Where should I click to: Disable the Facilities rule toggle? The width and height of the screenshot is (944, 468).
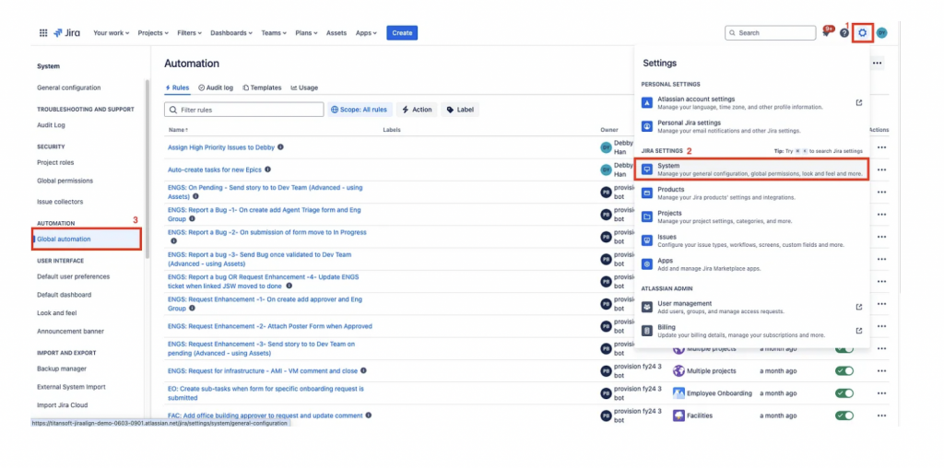844,415
